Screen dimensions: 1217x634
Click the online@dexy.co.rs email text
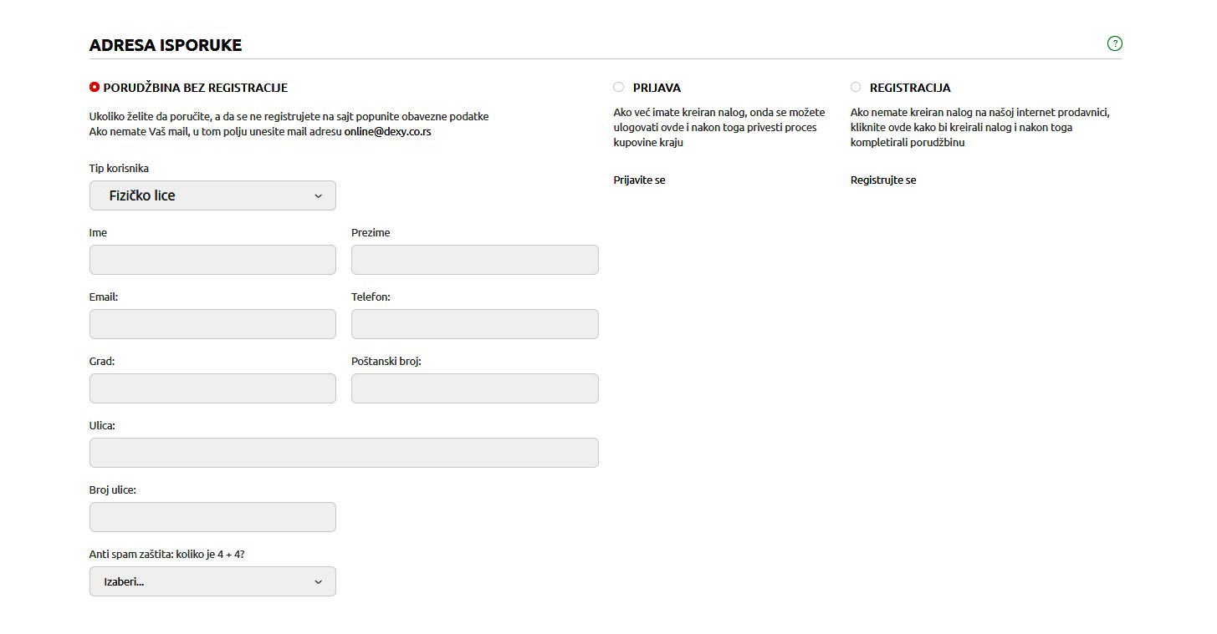click(387, 131)
